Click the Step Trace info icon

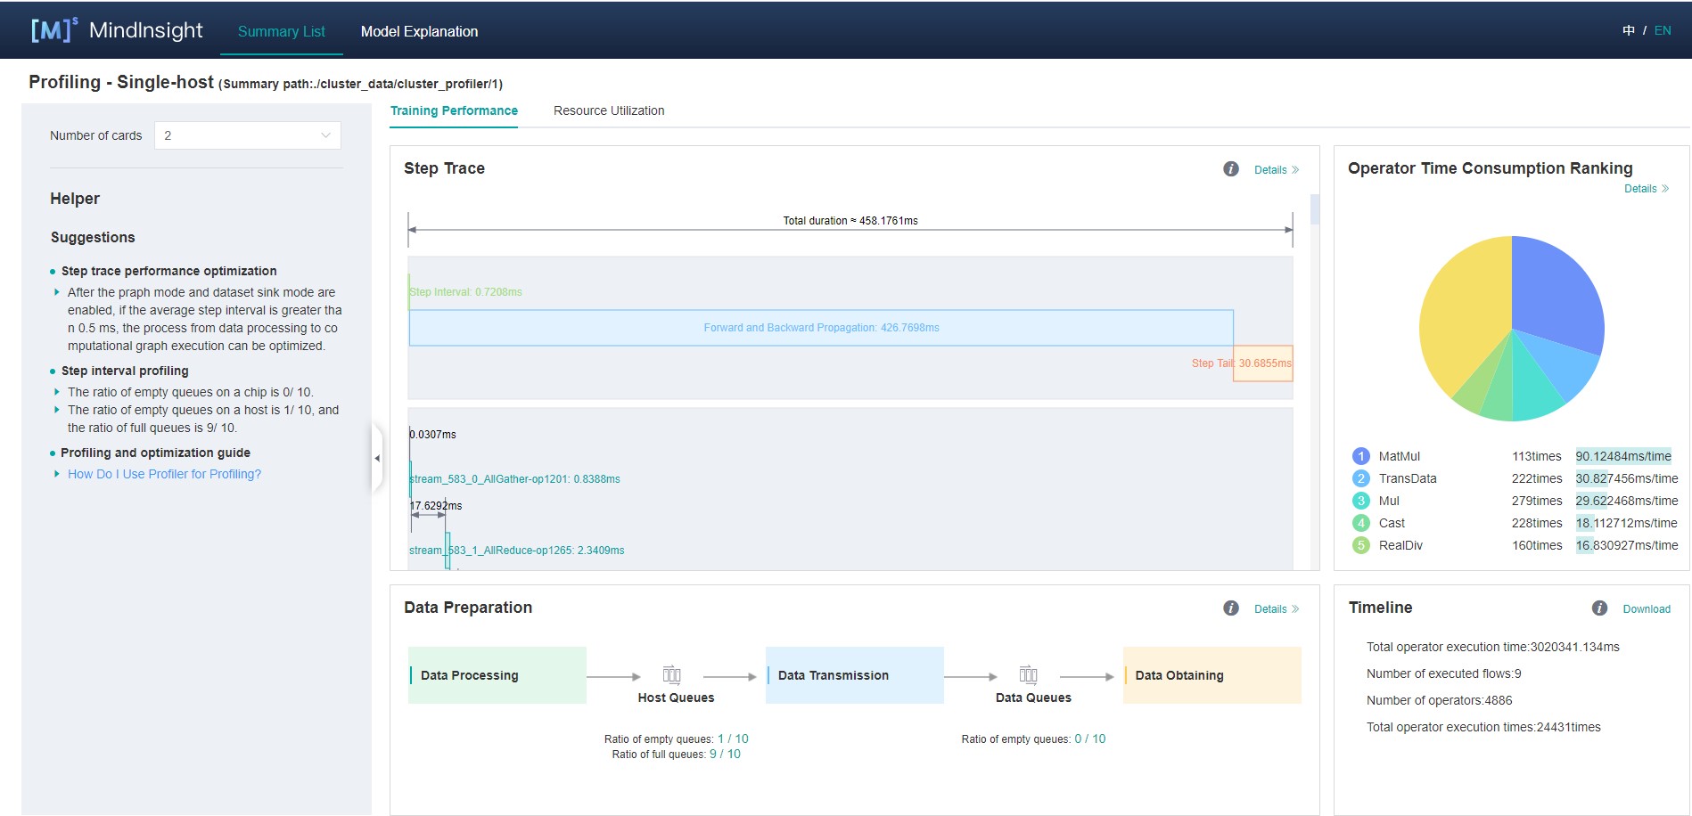point(1230,169)
